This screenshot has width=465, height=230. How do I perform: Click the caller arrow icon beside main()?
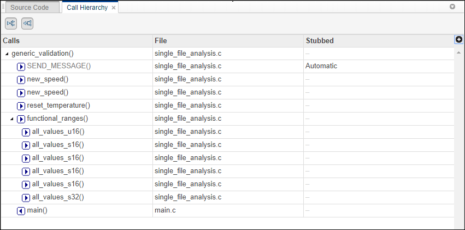(21, 210)
